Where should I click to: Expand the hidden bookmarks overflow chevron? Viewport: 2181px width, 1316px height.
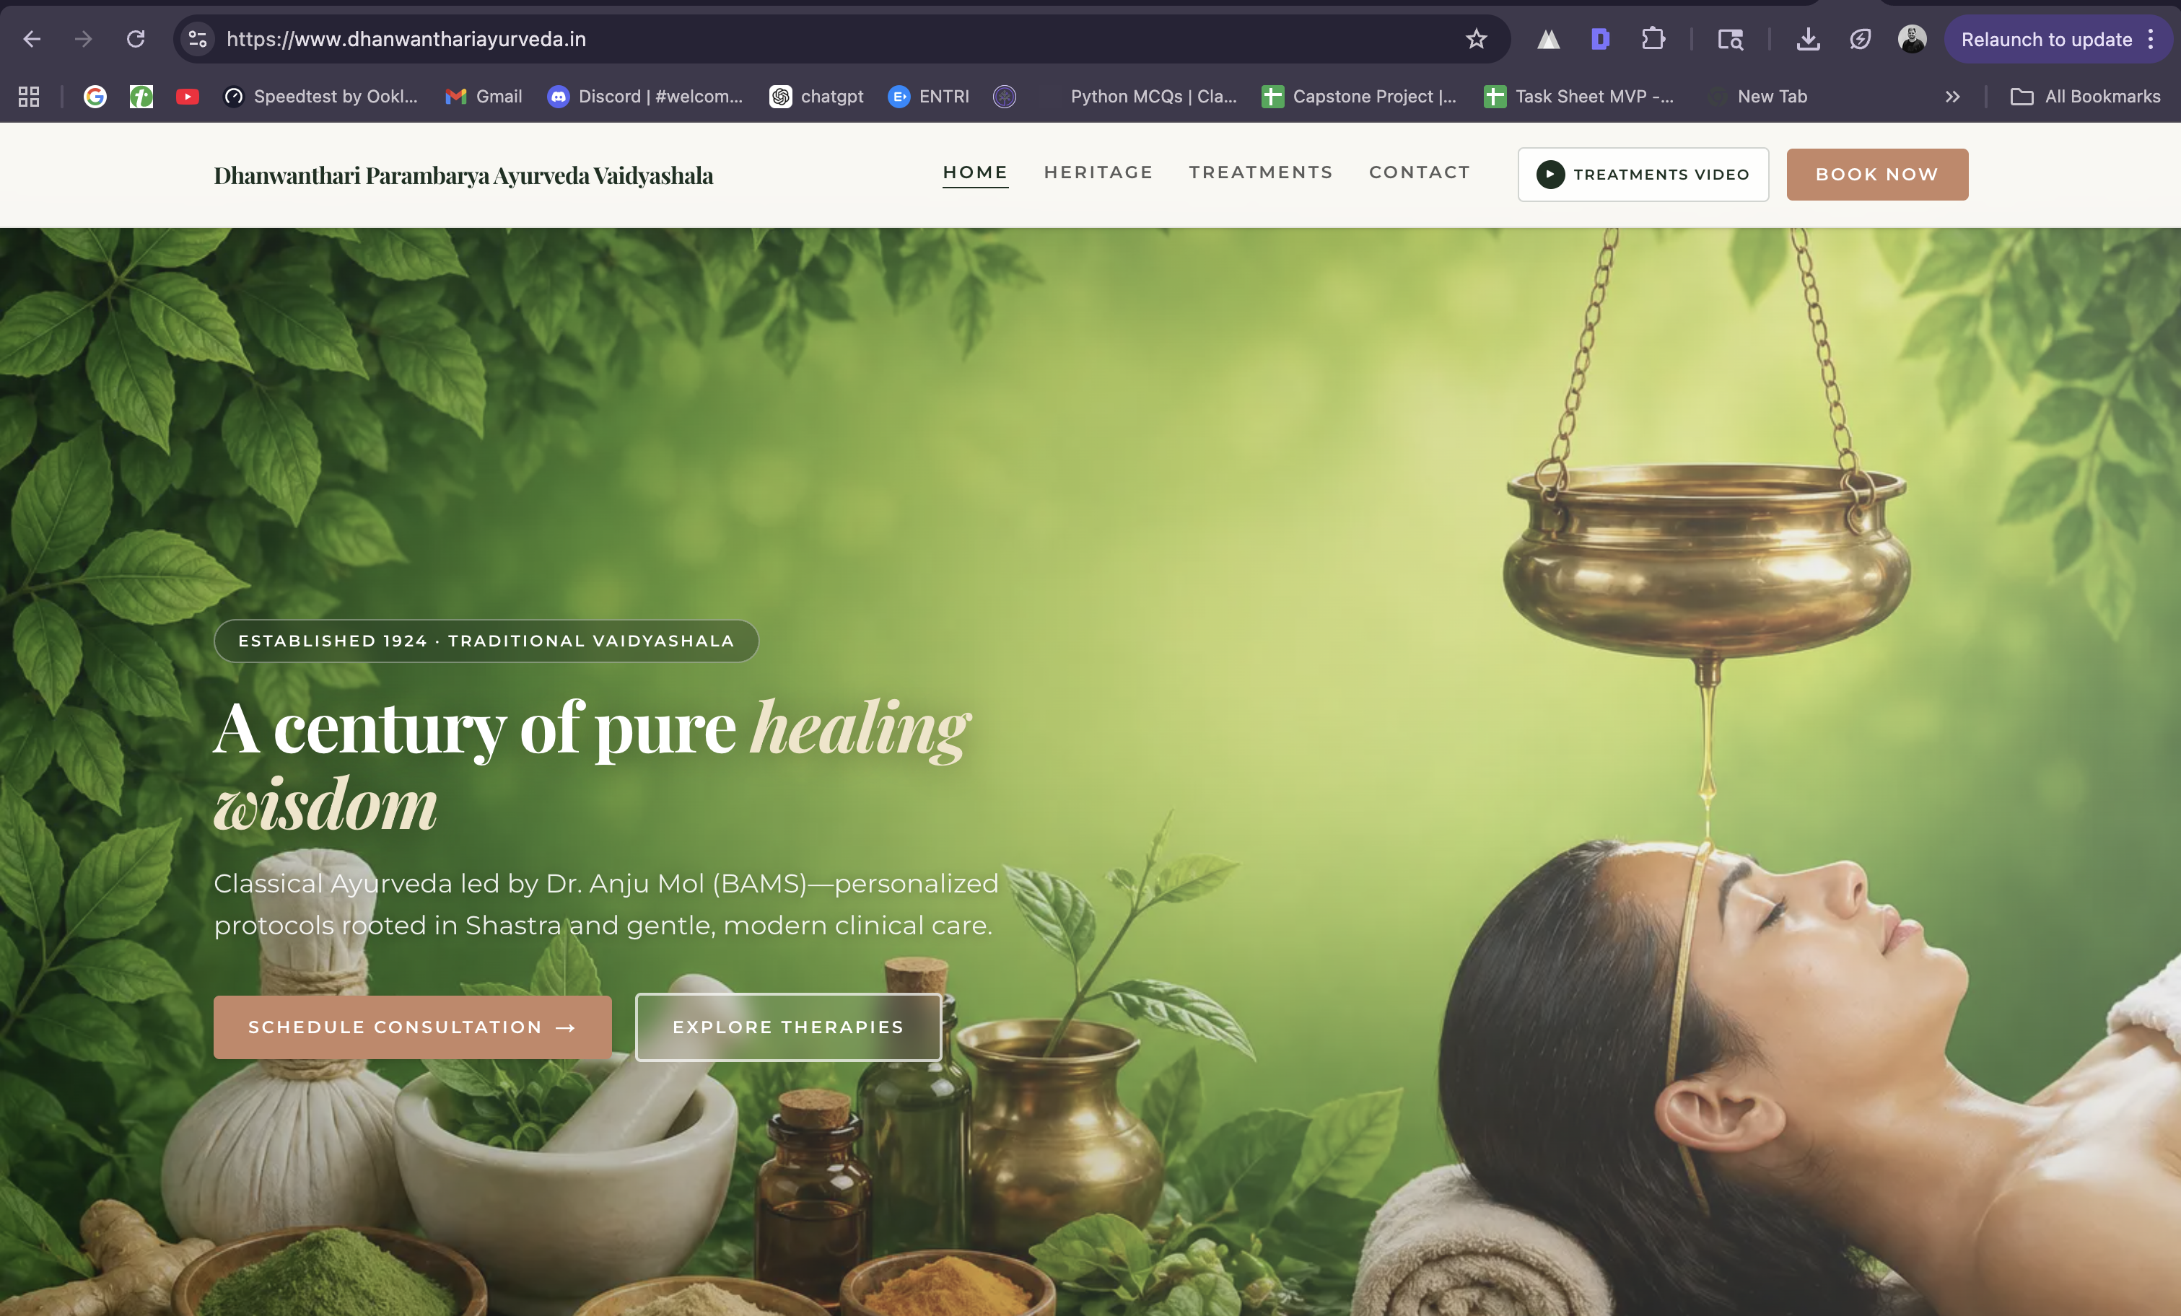click(x=1951, y=97)
